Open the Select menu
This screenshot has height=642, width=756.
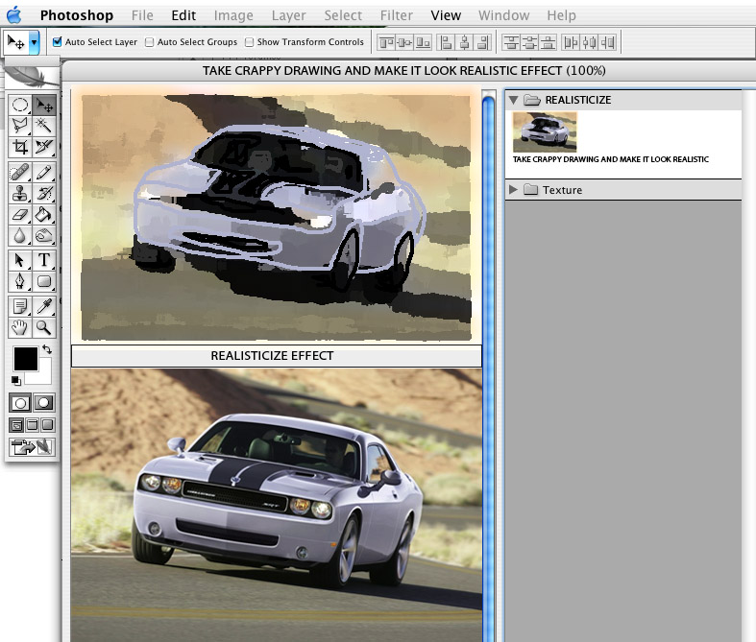pos(343,15)
